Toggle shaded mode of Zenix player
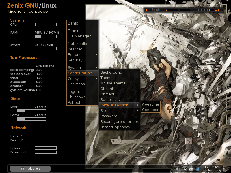The width and height of the screenshot is (231, 173). (219, 10)
